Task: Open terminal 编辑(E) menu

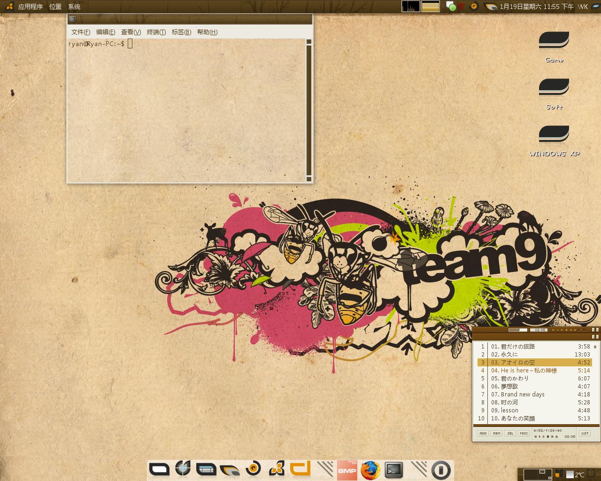Action: click(x=106, y=32)
